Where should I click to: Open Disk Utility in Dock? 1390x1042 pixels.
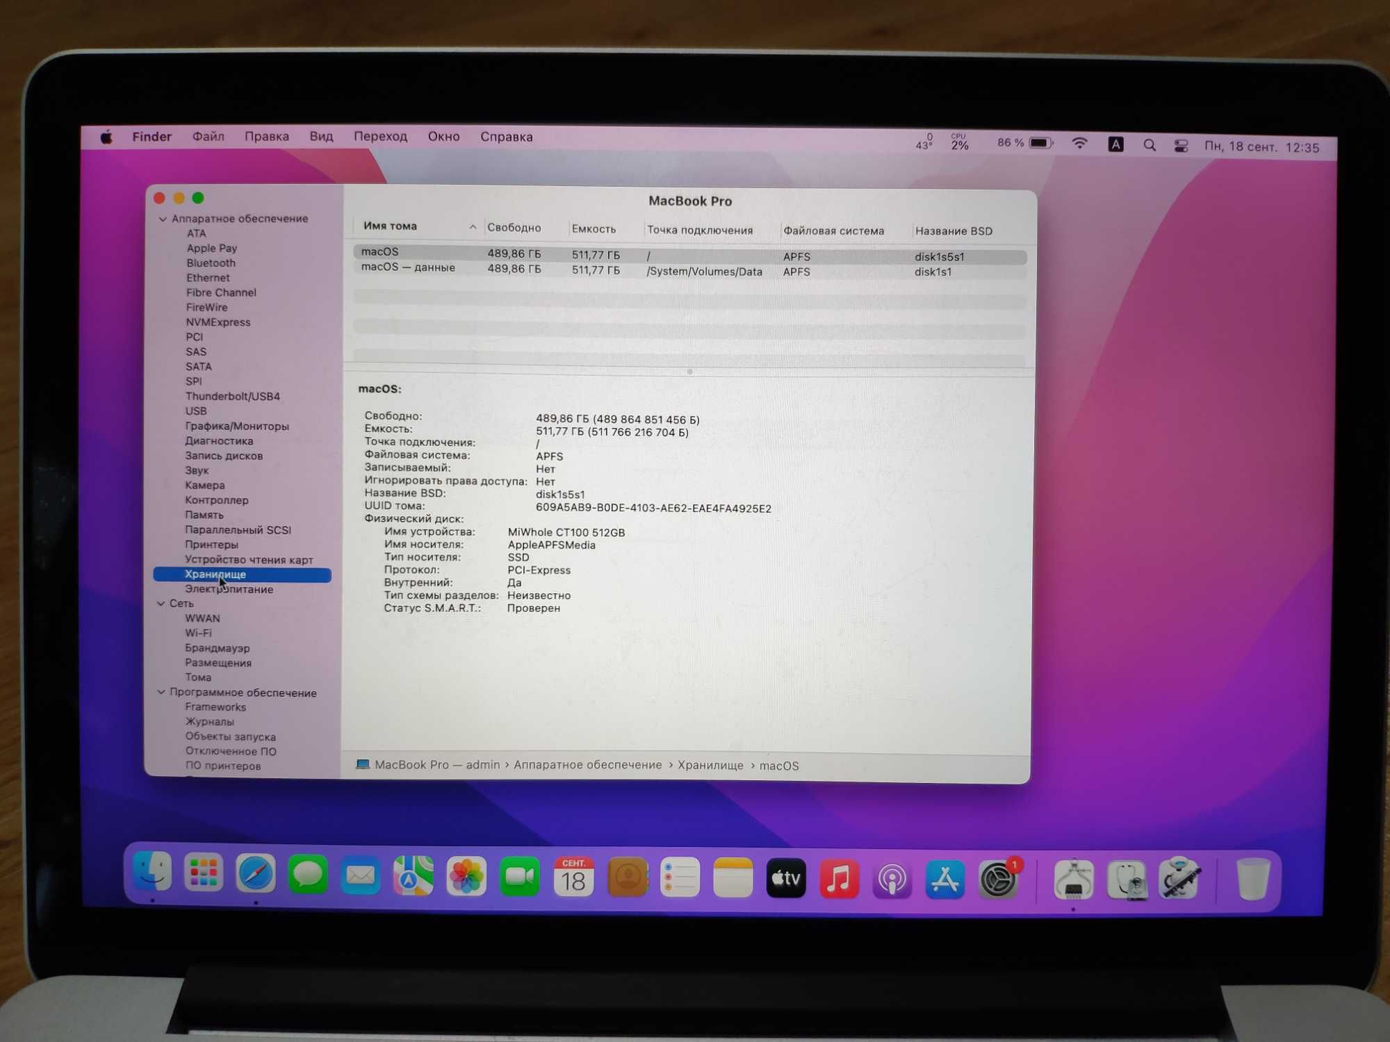coord(1127,880)
